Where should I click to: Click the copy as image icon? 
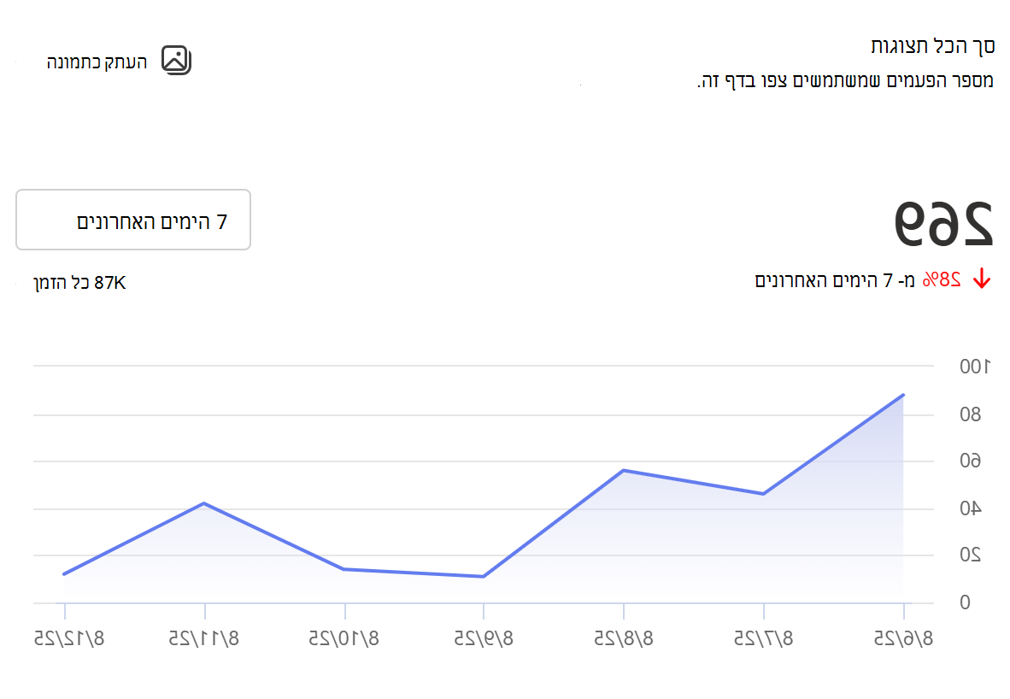coord(176,61)
